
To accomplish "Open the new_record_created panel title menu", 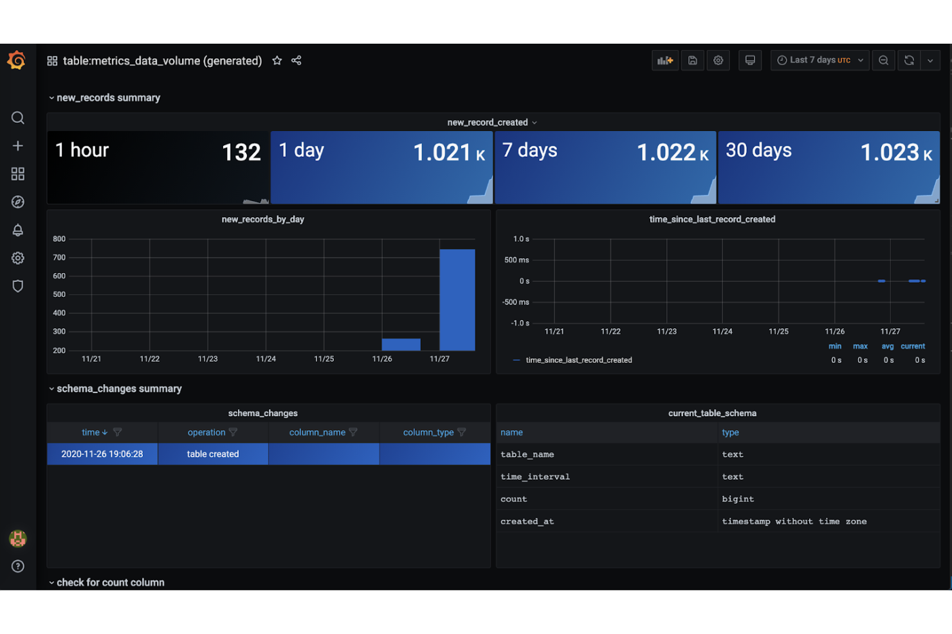I will coord(492,122).
